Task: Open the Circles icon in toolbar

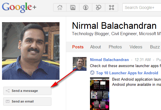Action: point(99,7)
